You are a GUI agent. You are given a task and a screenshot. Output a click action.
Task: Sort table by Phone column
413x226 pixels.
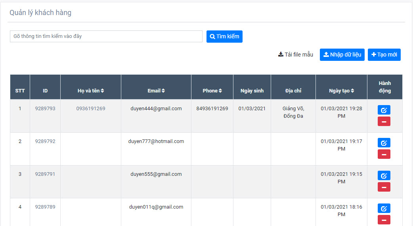tap(212, 91)
